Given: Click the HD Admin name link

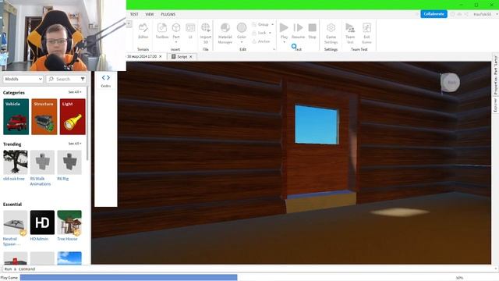Looking at the screenshot, I should [39, 239].
